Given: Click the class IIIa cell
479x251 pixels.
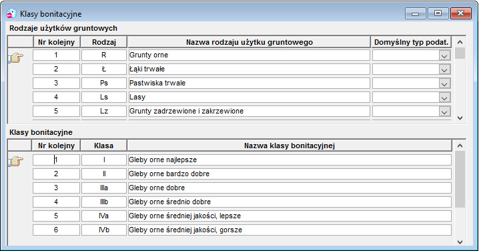Looking at the screenshot, I should pyautogui.click(x=104, y=188).
